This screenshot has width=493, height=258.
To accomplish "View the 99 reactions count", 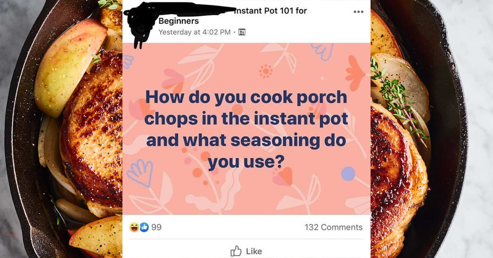I will [156, 228].
